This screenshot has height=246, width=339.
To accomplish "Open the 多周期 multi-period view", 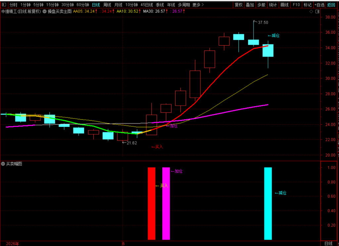I will point(184,5).
